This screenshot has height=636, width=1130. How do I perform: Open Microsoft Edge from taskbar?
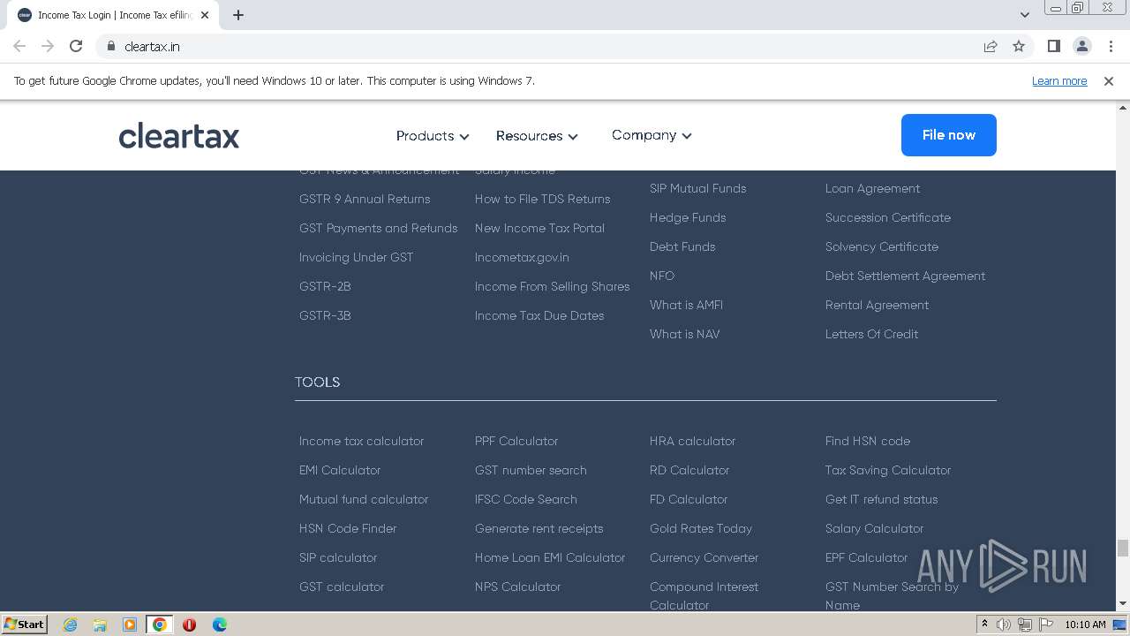(x=219, y=625)
